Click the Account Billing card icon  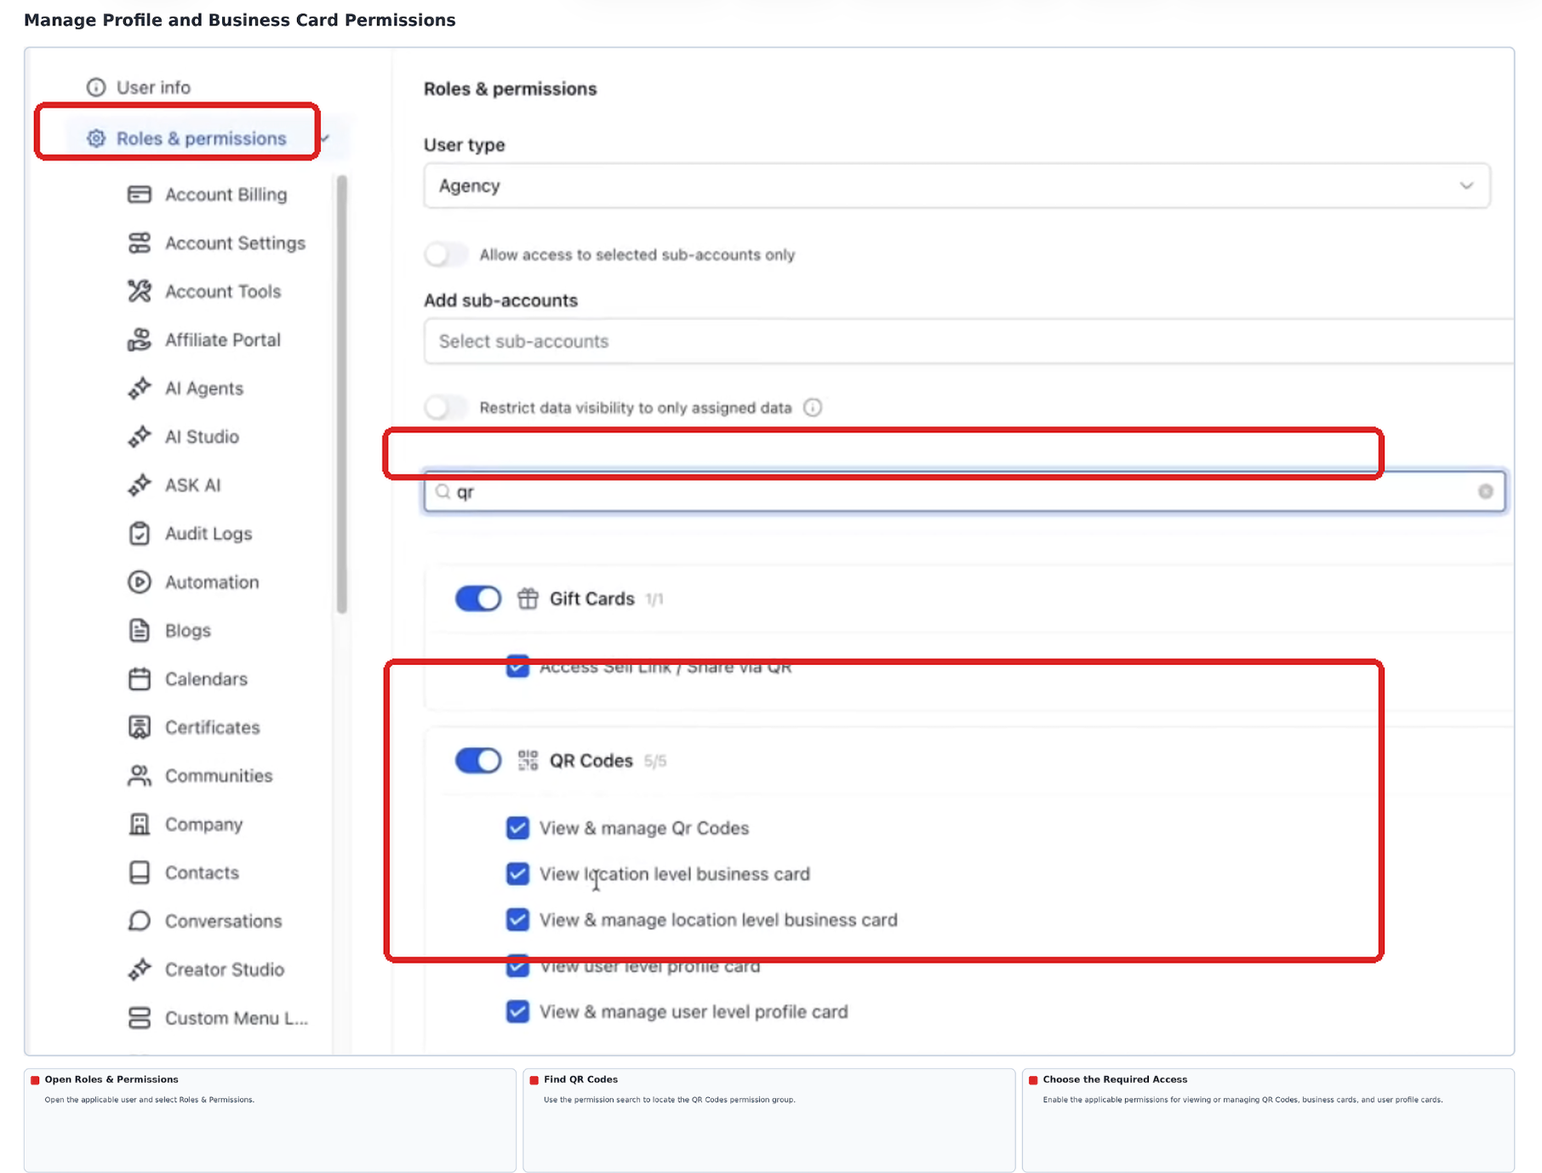pos(140,195)
